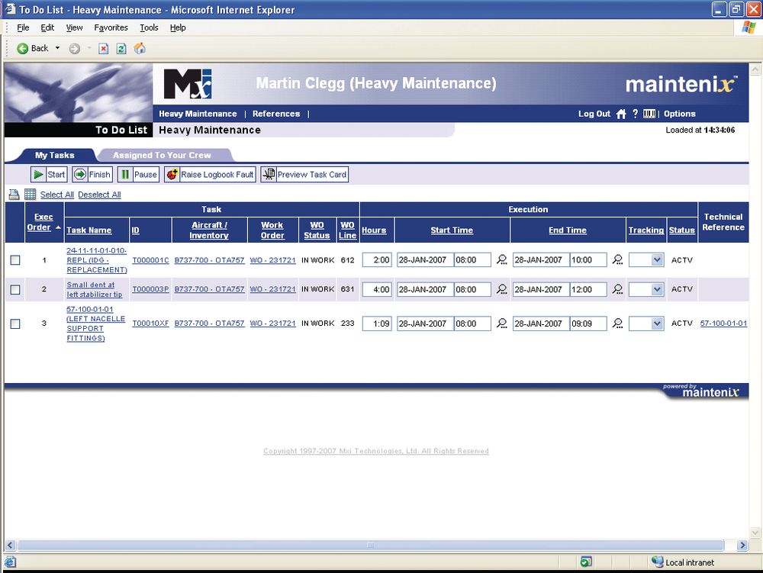This screenshot has width=763, height=573.
Task: Pause the current task
Action: tap(137, 174)
